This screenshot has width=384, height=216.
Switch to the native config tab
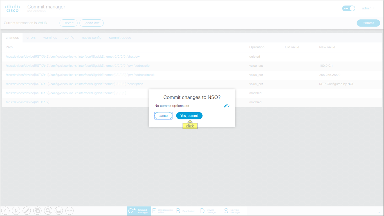pyautogui.click(x=92, y=37)
